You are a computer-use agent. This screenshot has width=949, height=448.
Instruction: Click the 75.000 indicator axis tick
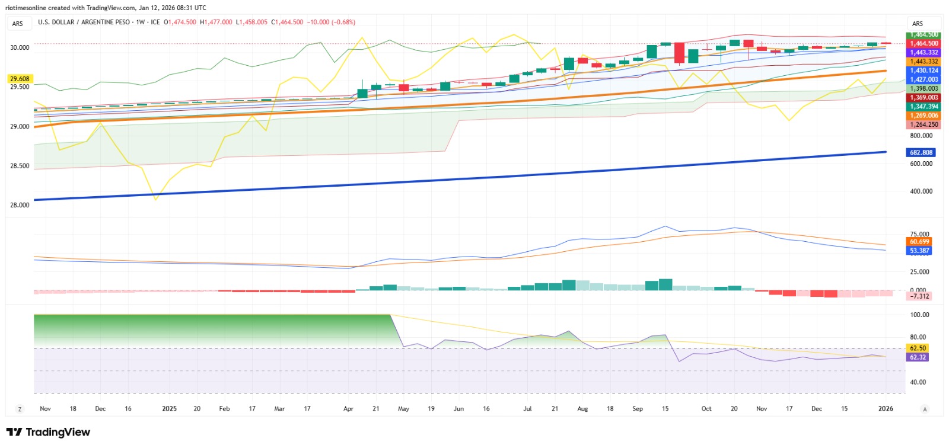click(x=919, y=234)
